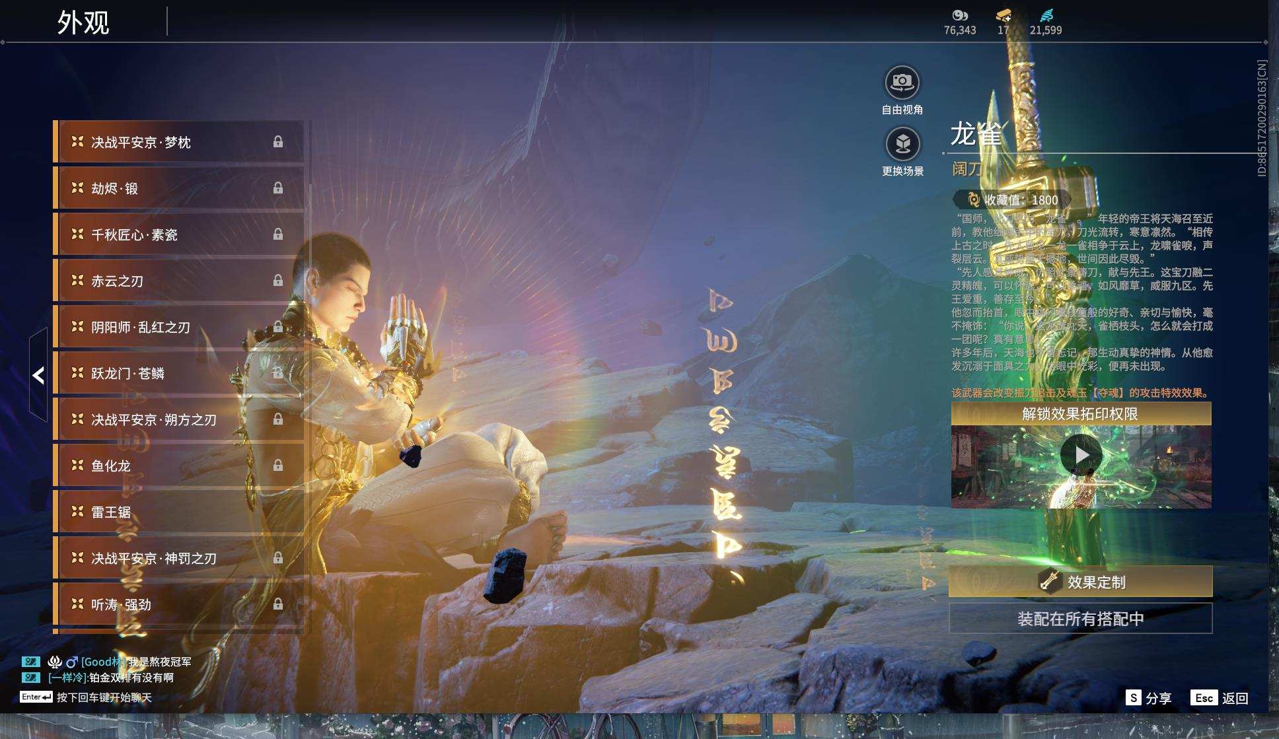Click lock icon on 赤云之刃
The width and height of the screenshot is (1279, 739).
pos(278,281)
